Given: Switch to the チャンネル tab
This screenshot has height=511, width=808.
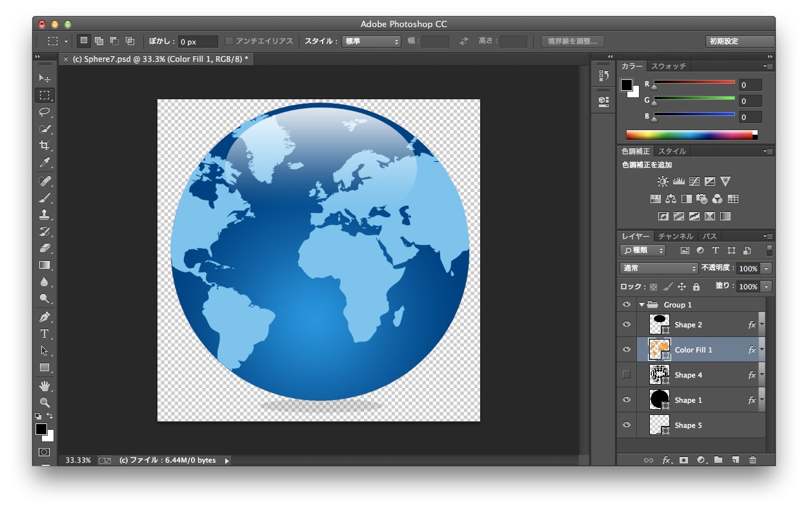Looking at the screenshot, I should point(676,236).
